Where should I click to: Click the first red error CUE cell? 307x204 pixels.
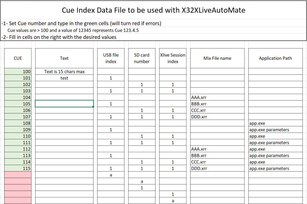pyautogui.click(x=18, y=175)
